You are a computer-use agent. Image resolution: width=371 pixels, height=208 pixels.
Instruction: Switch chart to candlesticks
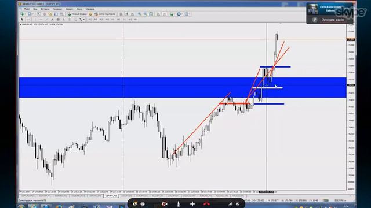[126, 14]
